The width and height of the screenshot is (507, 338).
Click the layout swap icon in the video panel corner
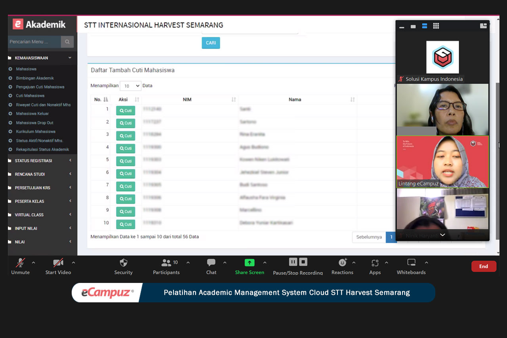click(483, 26)
